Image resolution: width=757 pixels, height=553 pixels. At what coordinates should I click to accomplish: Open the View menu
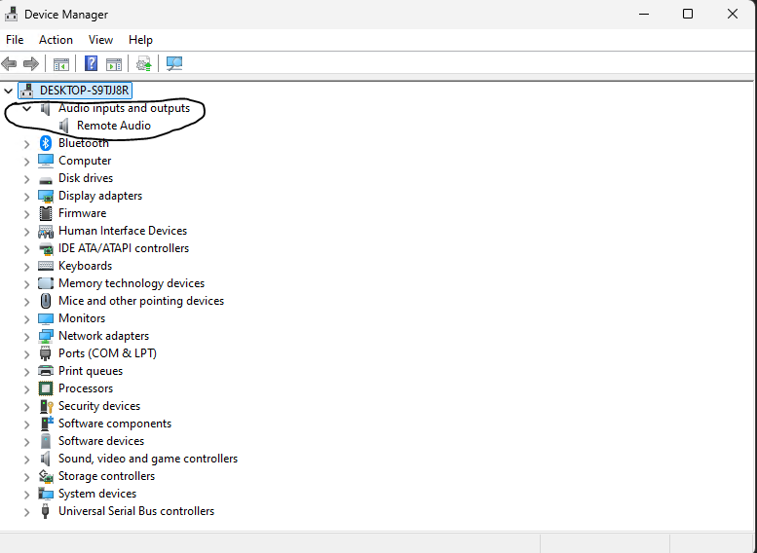pyautogui.click(x=100, y=40)
